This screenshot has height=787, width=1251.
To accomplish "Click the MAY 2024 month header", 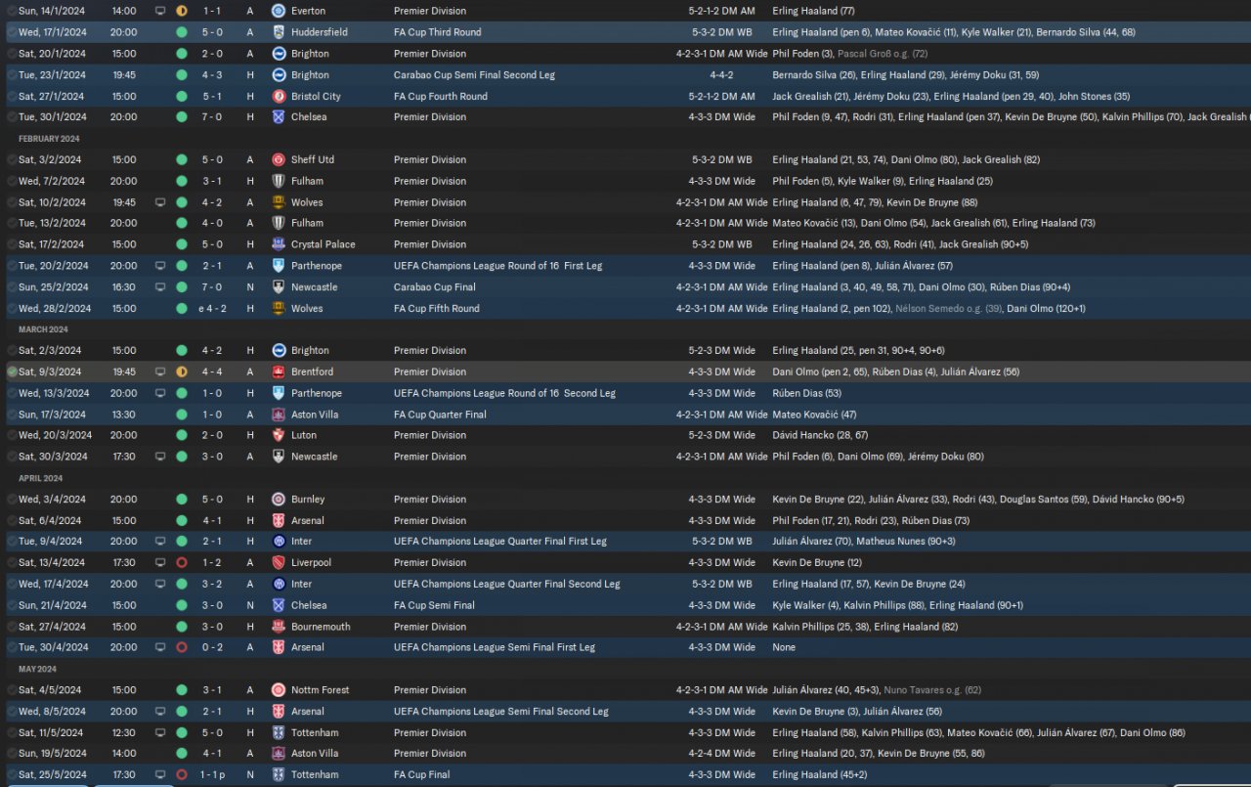I will [x=37, y=669].
